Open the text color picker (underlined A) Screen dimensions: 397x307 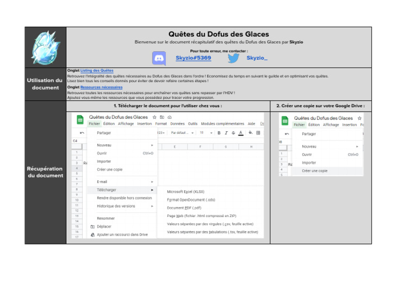(x=241, y=133)
